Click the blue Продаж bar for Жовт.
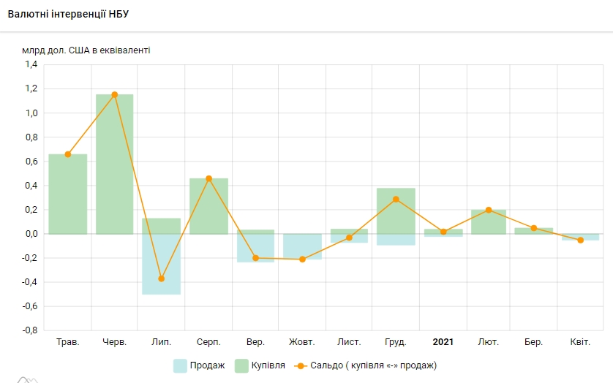The image size is (613, 383). pos(302,246)
